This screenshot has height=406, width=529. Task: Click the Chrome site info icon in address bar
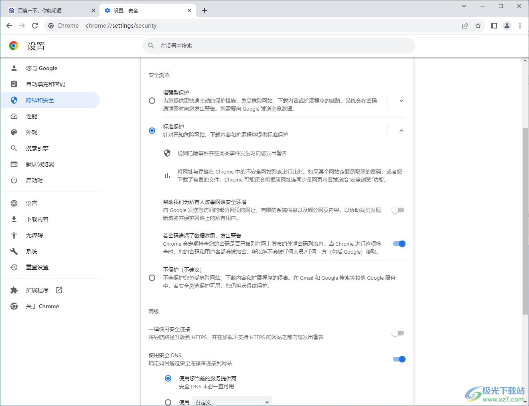(x=51, y=26)
